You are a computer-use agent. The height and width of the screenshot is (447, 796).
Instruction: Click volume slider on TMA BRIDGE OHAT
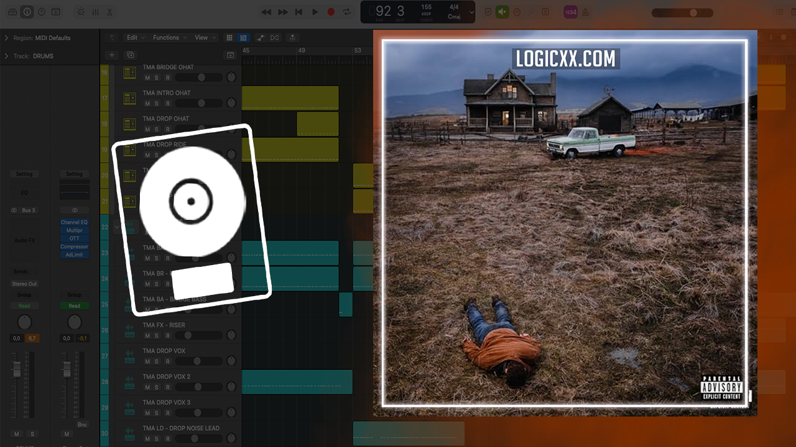[199, 78]
